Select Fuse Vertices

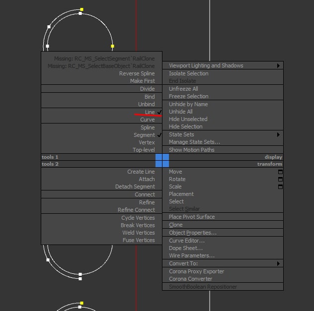click(139, 240)
